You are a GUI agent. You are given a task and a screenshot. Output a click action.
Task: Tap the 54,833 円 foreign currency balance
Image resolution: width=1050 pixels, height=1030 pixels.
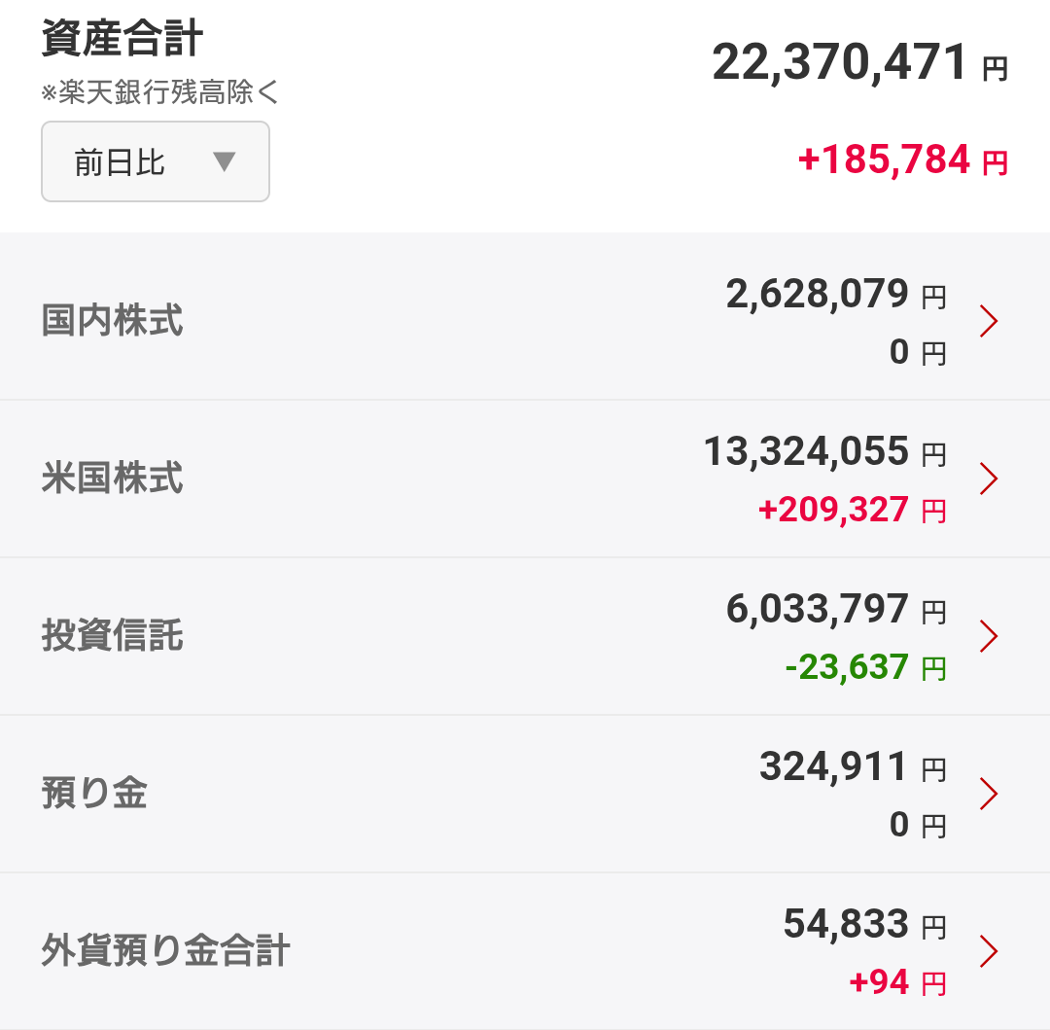864,924
